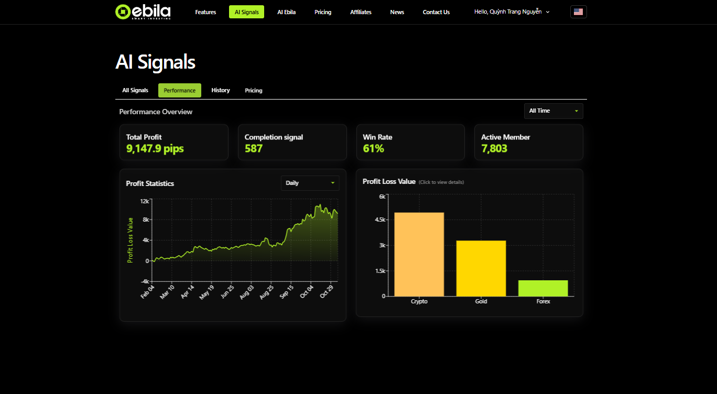Select AI Signals in navigation bar
The image size is (717, 394).
click(x=246, y=12)
